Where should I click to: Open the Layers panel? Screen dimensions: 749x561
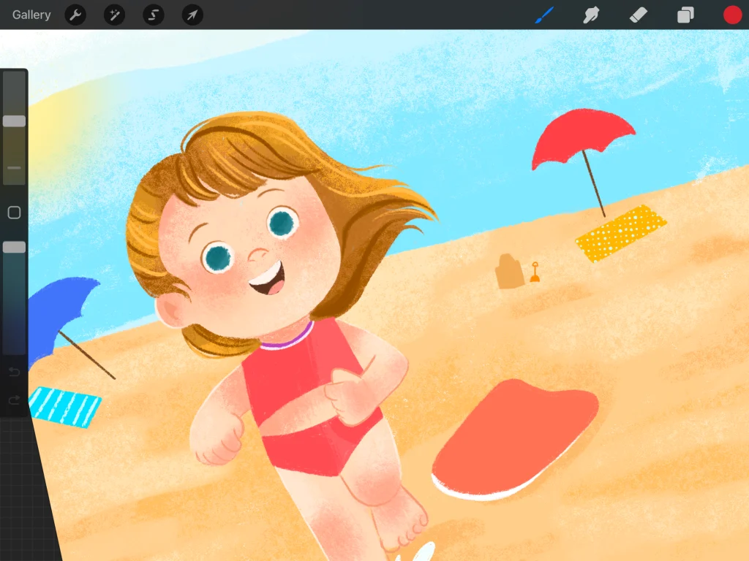685,15
